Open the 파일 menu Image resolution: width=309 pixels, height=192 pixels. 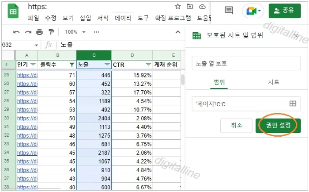(33, 18)
